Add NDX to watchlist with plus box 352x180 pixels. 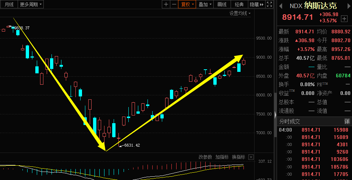click(344, 19)
